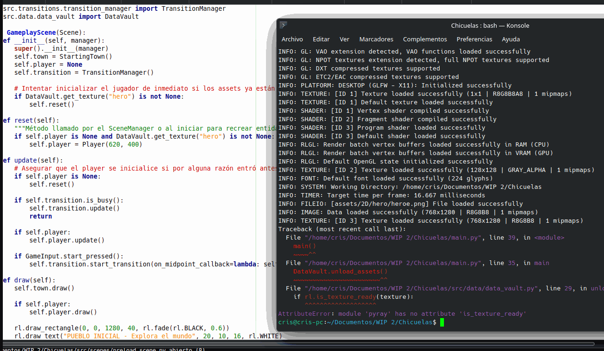The width and height of the screenshot is (604, 351).
Task: Click 'RLGL: Default OpenGL state initialized' line
Action: (x=386, y=162)
